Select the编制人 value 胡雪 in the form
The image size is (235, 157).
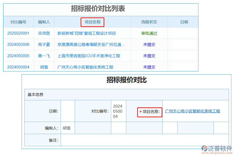(x=67, y=128)
